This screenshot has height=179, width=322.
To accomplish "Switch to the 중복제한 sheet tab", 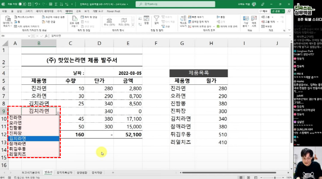I will (97, 173).
